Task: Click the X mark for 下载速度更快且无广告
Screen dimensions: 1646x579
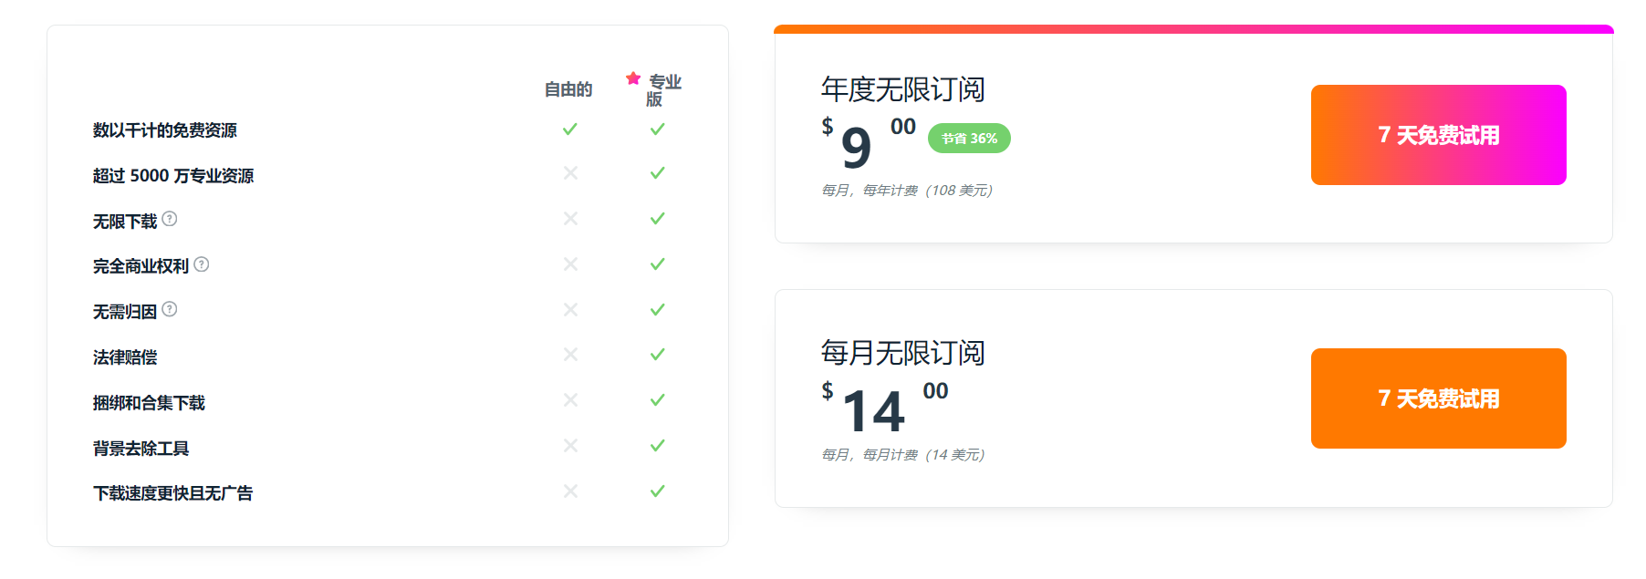Action: pos(570,491)
